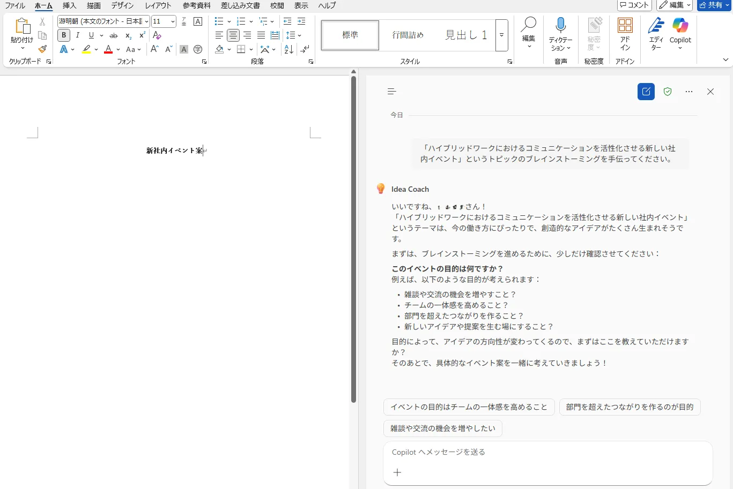Open the chat history menu in Copilot pane
This screenshot has height=489, width=733.
(x=391, y=91)
